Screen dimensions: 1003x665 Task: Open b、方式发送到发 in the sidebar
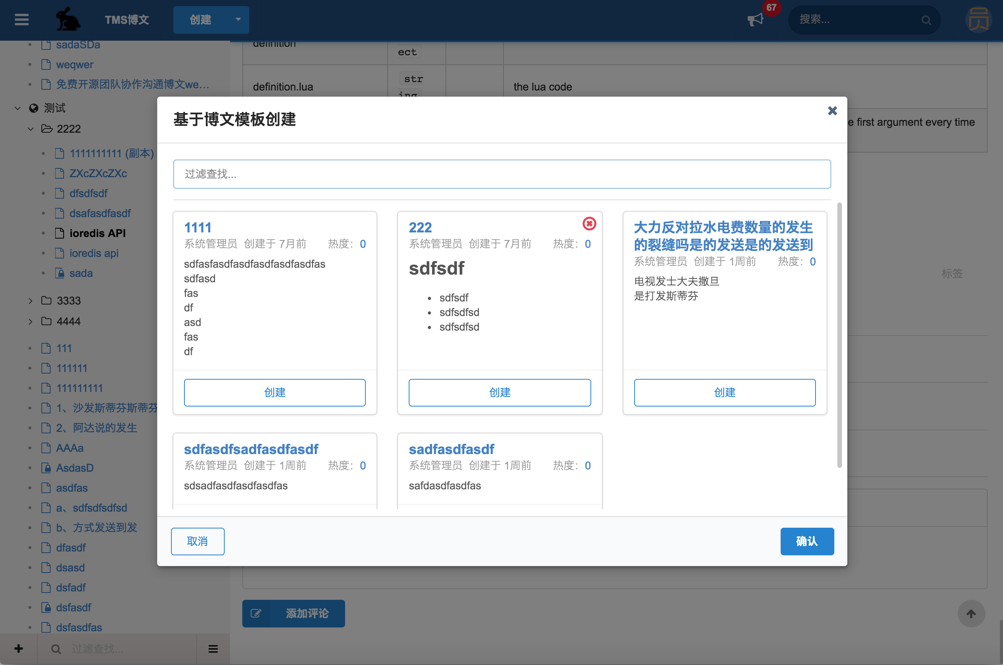pos(97,527)
